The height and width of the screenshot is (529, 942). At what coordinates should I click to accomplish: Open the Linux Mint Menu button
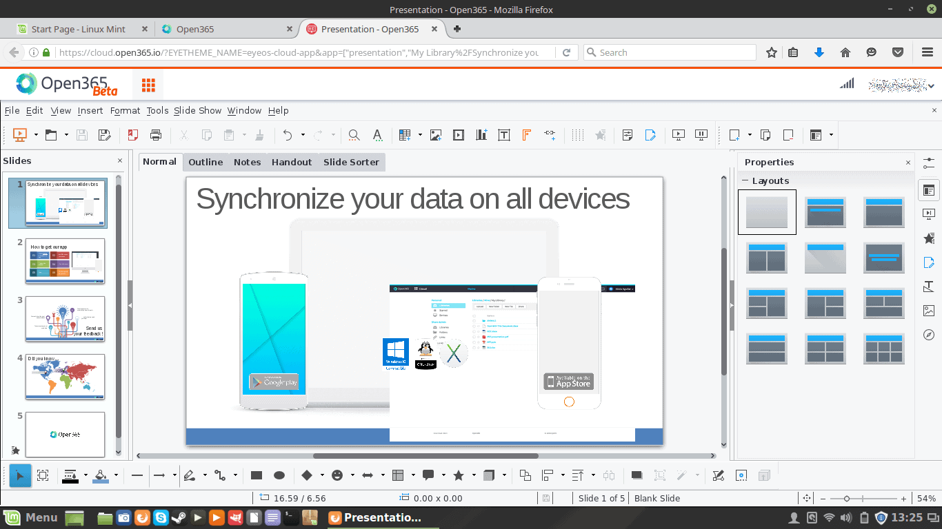[x=31, y=517]
